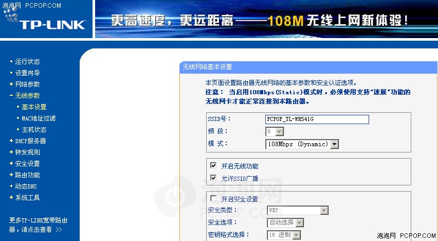Viewport: 438px width, 241px height.
Task: Click the 注意 108Mbps(Static) warning text
Action: [307, 97]
